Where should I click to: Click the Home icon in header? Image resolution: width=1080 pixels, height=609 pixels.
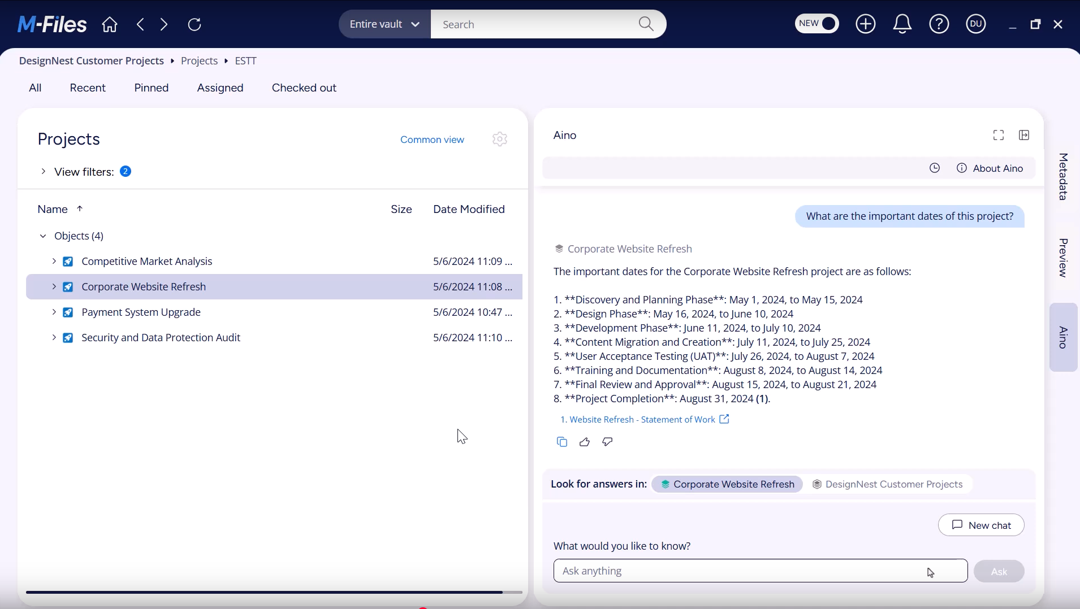[110, 24]
